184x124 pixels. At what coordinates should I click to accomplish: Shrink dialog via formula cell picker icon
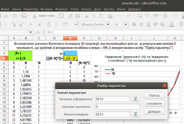[x=136, y=99]
